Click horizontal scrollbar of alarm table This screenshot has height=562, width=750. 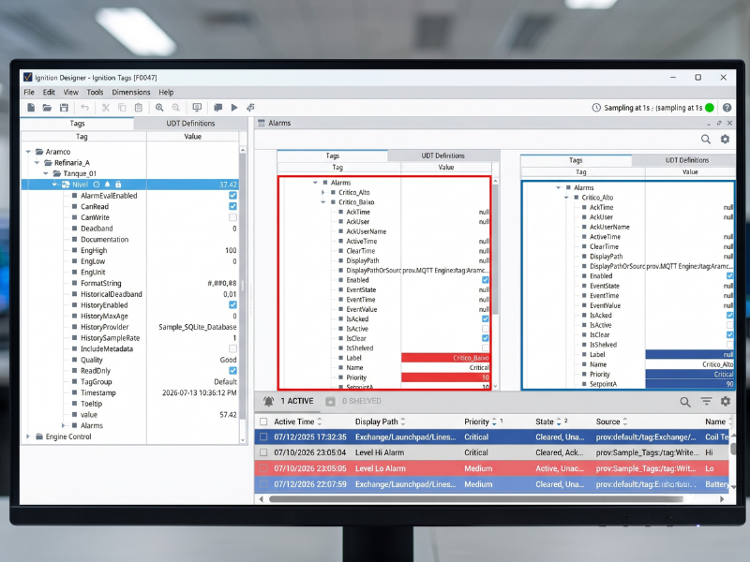click(476, 499)
